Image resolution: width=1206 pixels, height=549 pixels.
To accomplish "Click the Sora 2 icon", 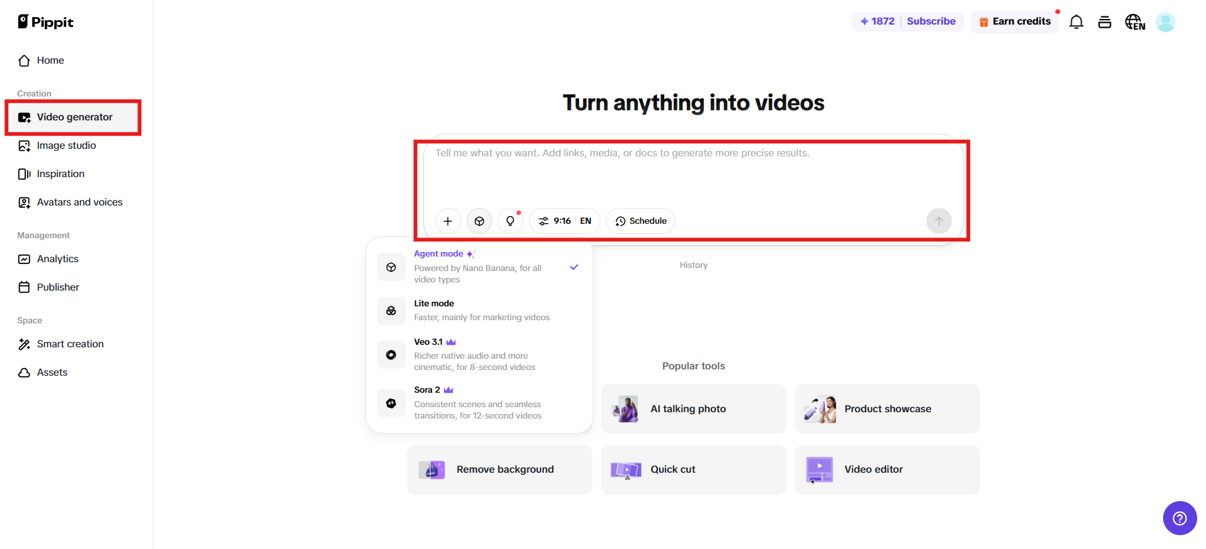I will pos(391,403).
